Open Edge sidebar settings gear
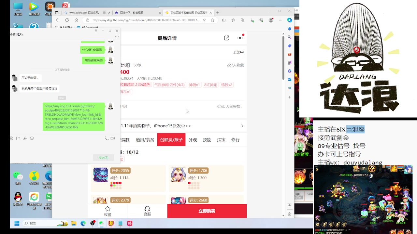Image resolution: width=417 pixels, height=234 pixels. click(x=290, y=214)
